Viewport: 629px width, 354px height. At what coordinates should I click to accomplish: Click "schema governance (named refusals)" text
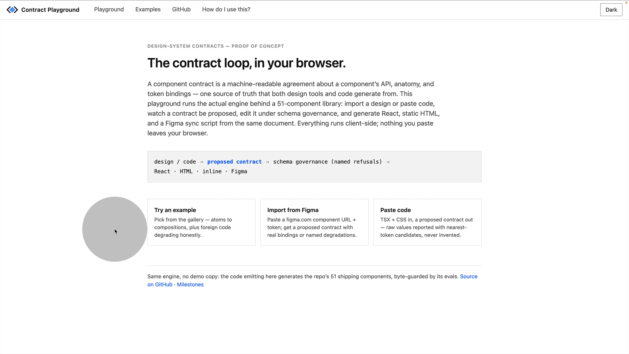click(328, 162)
